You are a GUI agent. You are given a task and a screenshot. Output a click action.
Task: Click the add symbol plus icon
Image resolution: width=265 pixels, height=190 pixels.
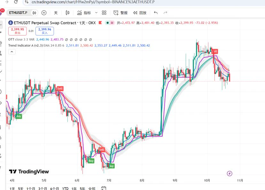tap(44, 13)
